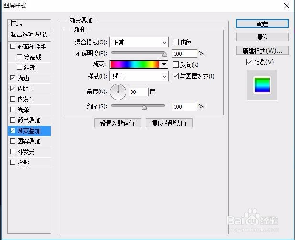Click the 缩放 value field 100
Image resolution: width=295 pixels, height=240 pixels.
pyautogui.click(x=185, y=107)
